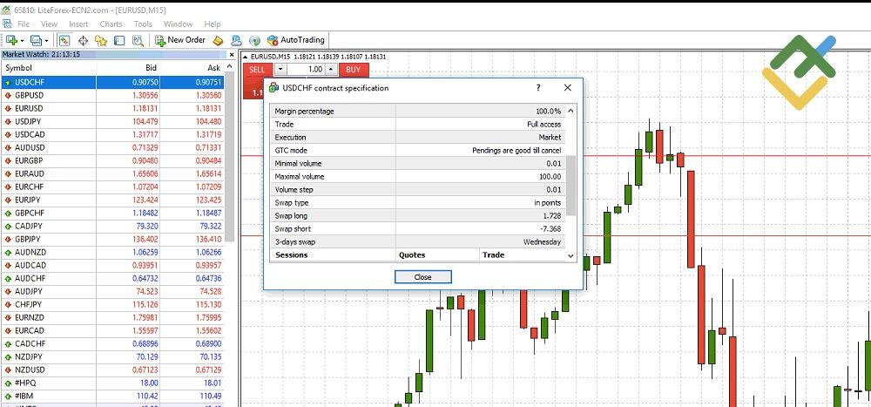
Task: Click the Ask column header
Action: pos(192,68)
